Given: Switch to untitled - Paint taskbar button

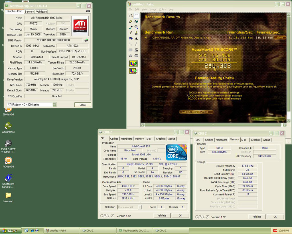Looking at the screenshot, I should click(x=62, y=231).
